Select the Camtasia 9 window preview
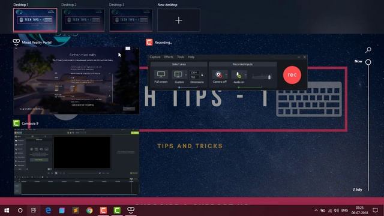 point(76,161)
